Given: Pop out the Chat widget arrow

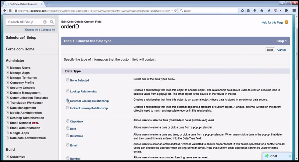Looking at the screenshot, I should coord(289,156).
